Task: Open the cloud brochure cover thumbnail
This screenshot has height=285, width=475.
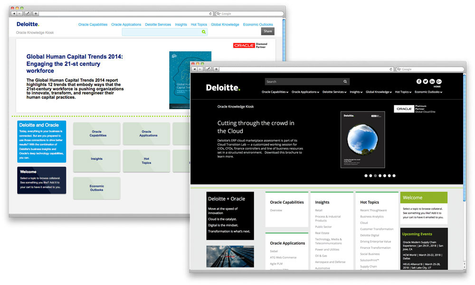Action: coord(362,140)
